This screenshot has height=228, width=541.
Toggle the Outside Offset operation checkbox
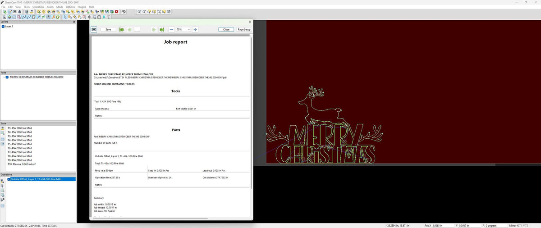coord(9,179)
